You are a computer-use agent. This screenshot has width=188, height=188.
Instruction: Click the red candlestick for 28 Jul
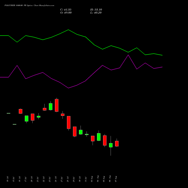[69, 123]
